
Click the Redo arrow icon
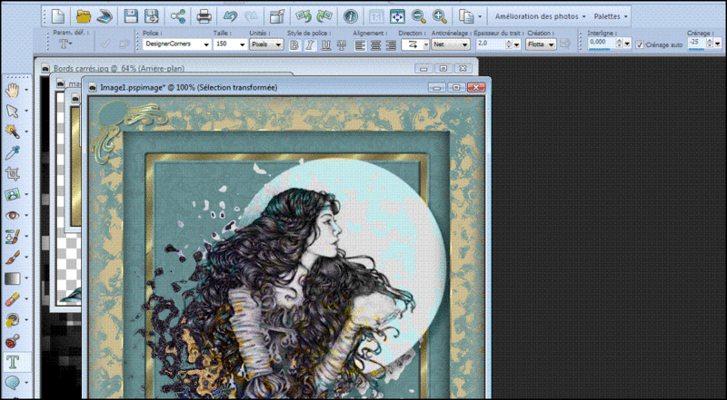click(x=251, y=16)
